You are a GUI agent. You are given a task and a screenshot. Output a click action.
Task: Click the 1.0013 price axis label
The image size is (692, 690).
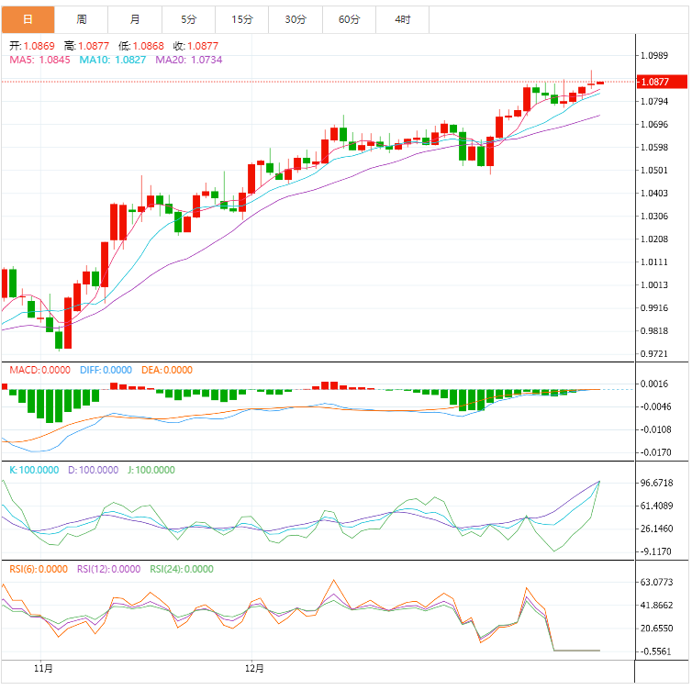[x=654, y=285]
